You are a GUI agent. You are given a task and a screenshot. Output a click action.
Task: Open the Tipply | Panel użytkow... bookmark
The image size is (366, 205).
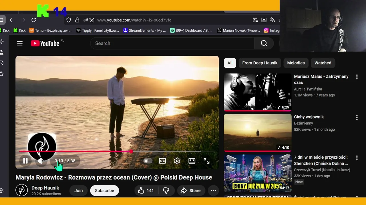tap(98, 30)
